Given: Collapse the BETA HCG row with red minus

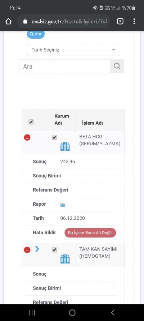Looking at the screenshot, I should 27,138.
